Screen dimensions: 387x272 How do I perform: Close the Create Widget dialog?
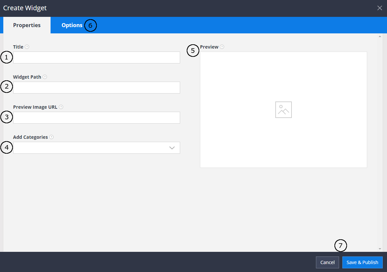click(379, 8)
